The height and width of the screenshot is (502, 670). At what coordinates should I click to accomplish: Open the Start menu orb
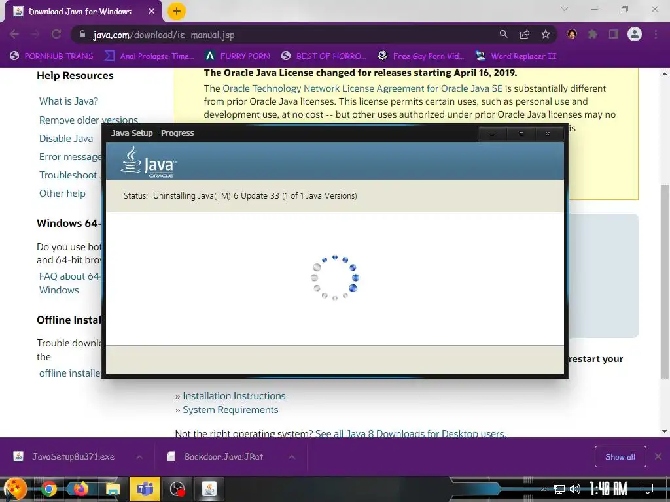(x=14, y=489)
